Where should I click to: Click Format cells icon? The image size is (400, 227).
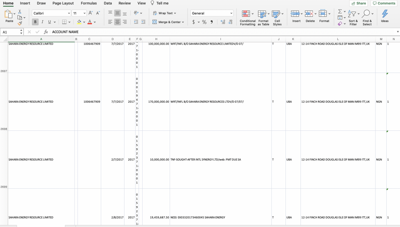323,14
